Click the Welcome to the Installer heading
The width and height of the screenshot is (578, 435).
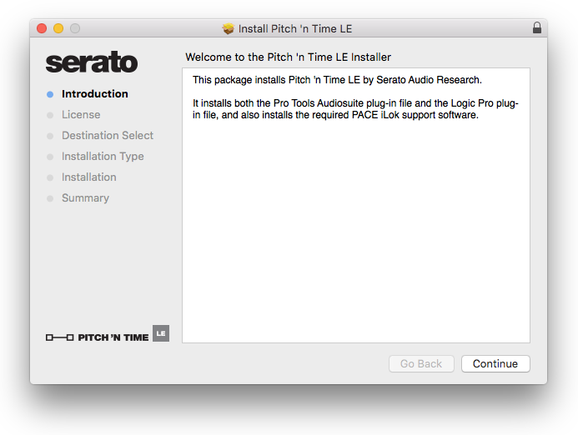(x=288, y=57)
